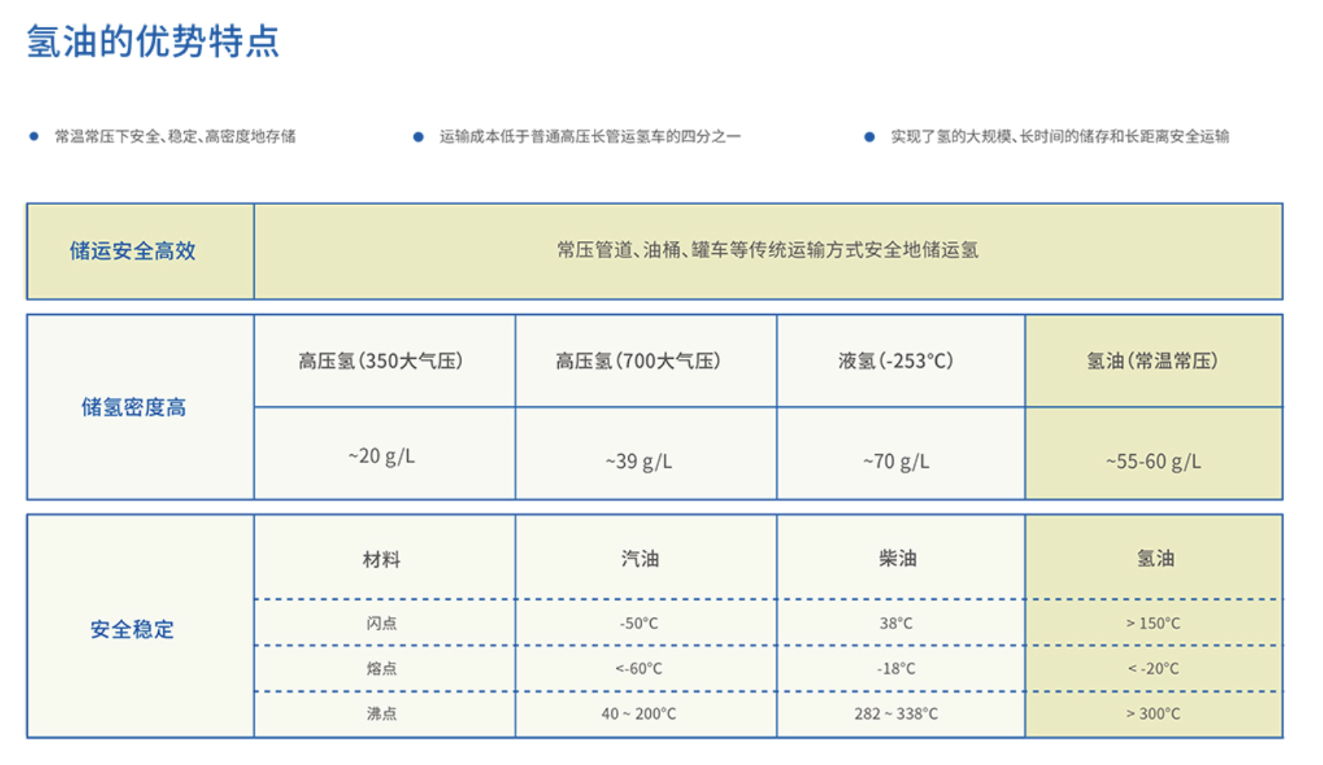Click the 安全稳定 row header
The height and width of the screenshot is (765, 1323).
133,629
